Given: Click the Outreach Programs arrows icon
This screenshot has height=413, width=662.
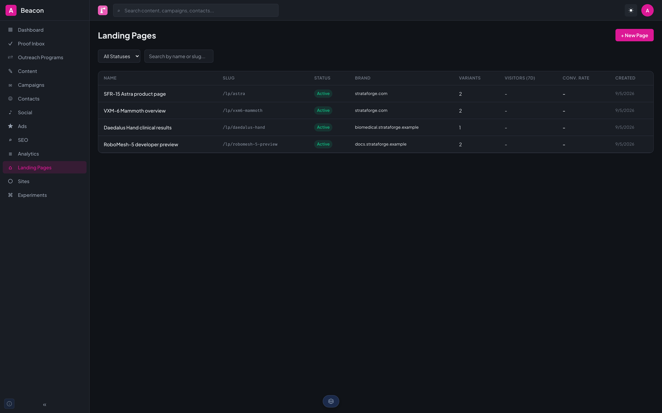Looking at the screenshot, I should [10, 57].
